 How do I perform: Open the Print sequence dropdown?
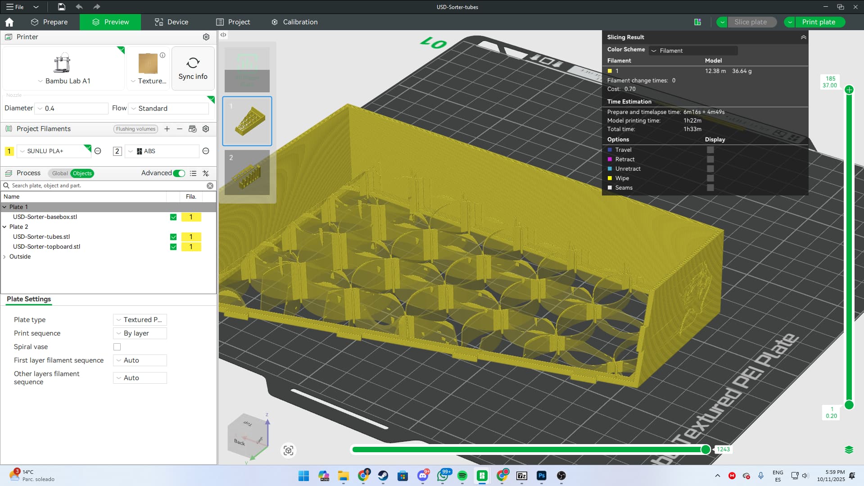(x=140, y=333)
